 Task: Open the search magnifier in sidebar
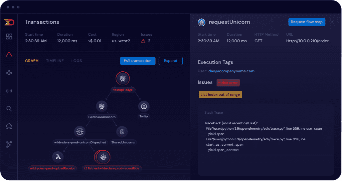(x=9, y=108)
